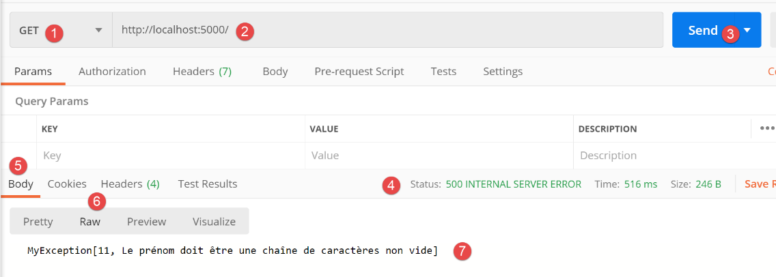
Task: Show the Test Results tab
Action: [208, 184]
